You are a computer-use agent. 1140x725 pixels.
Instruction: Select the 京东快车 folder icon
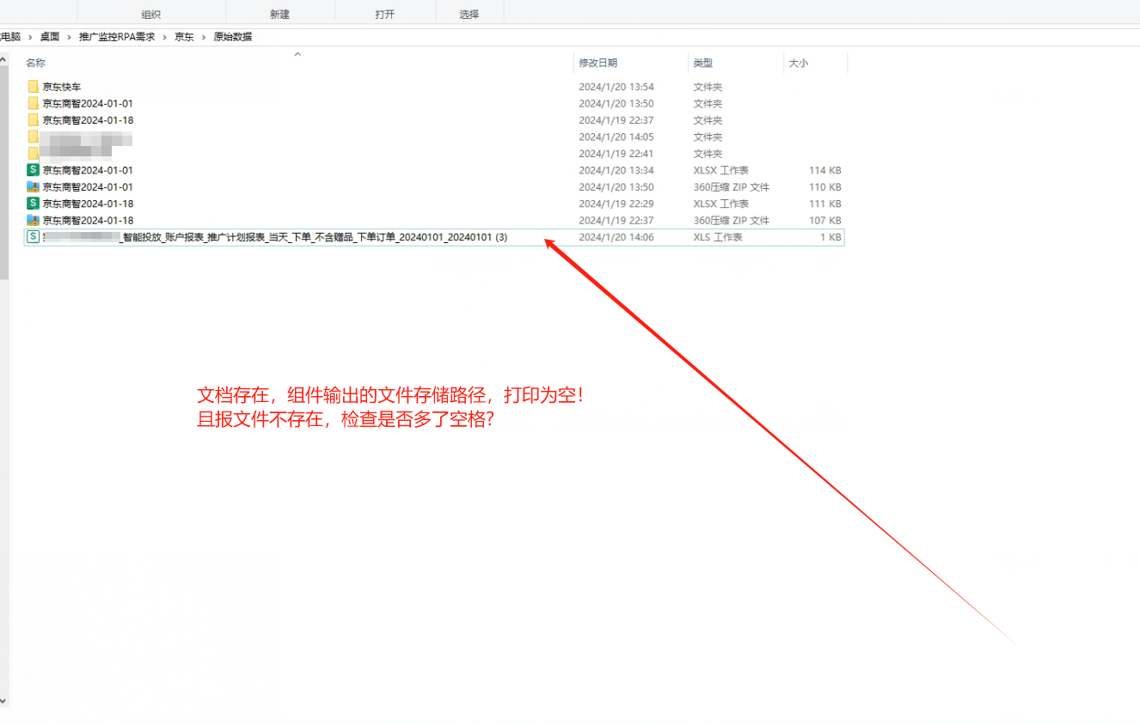34,87
